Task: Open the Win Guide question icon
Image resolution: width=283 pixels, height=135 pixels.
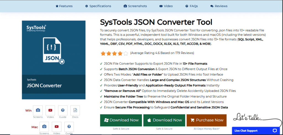Action: [63, 110]
